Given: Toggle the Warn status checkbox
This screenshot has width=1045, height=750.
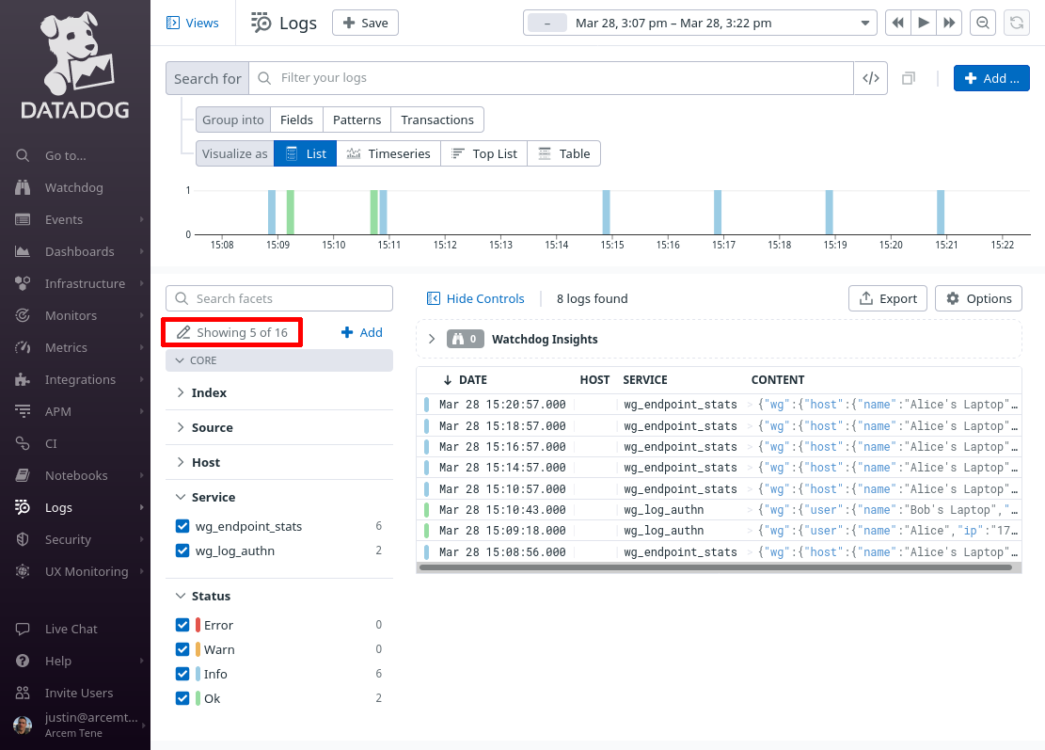Looking at the screenshot, I should click(x=182, y=649).
